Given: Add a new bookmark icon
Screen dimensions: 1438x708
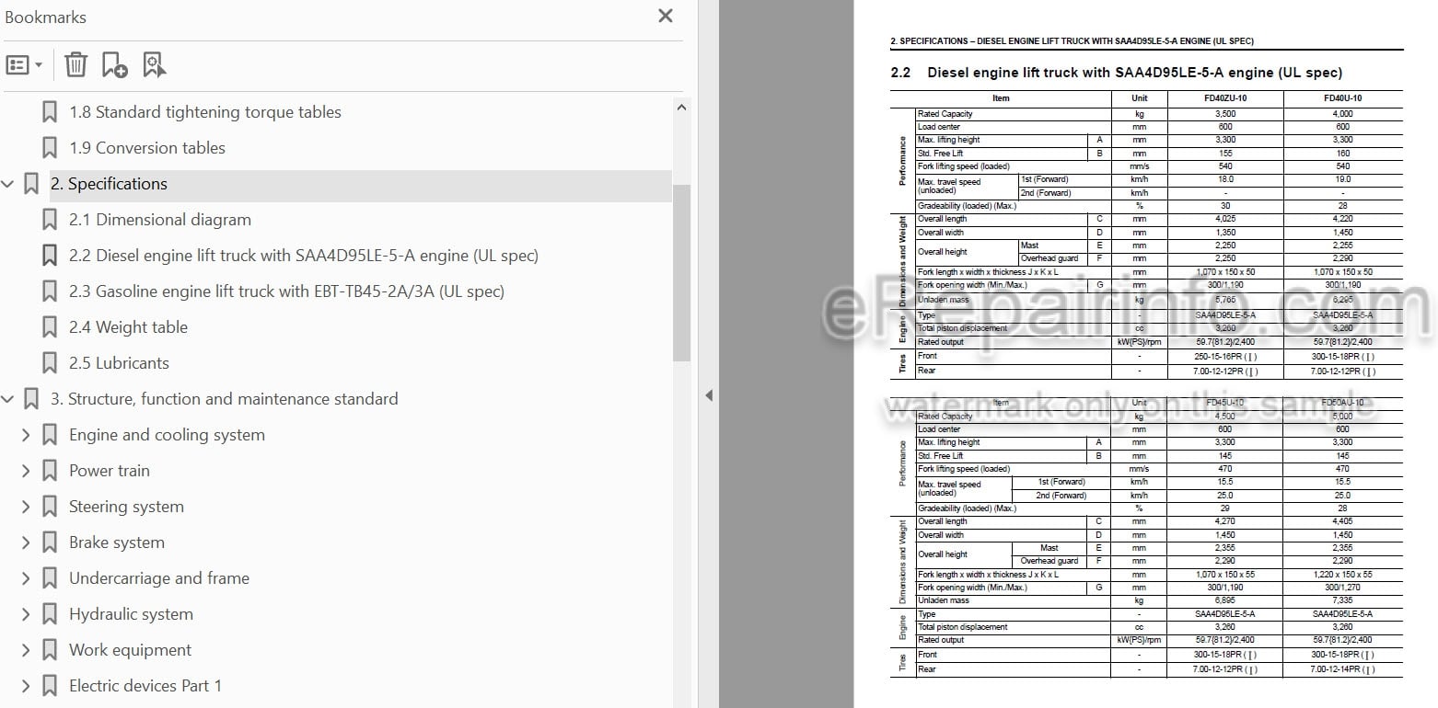Looking at the screenshot, I should [x=114, y=65].
